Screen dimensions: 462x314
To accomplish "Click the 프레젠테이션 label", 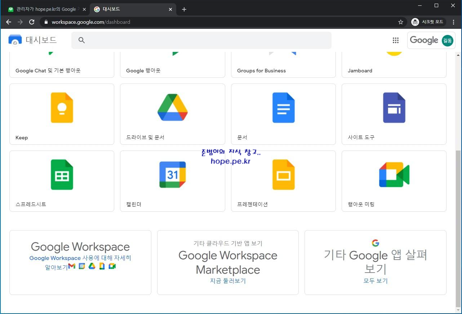I will click(253, 205).
